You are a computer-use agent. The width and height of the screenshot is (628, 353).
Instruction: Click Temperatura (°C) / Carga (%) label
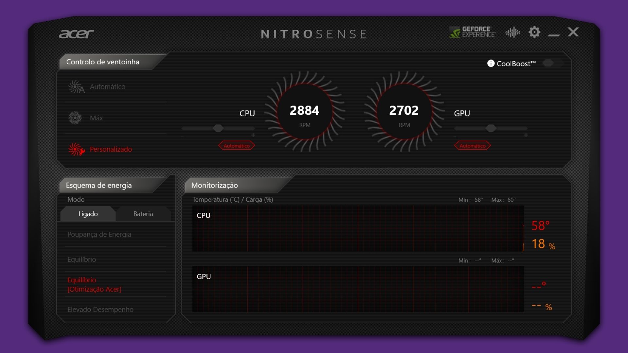233,200
